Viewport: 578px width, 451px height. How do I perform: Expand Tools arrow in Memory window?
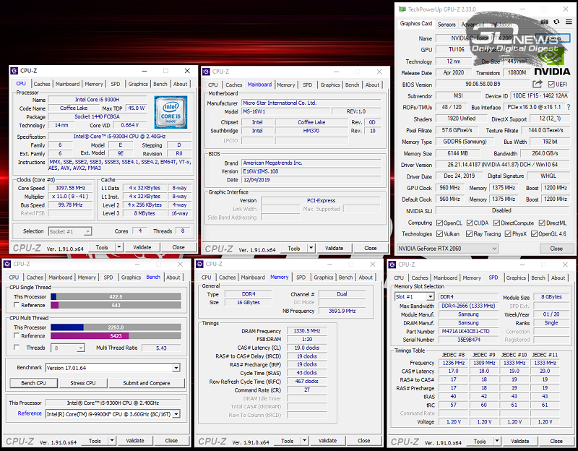304,441
